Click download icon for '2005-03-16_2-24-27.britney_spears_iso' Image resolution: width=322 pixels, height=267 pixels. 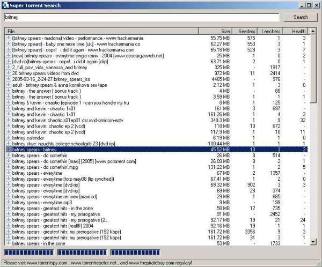pyautogui.click(x=9, y=79)
